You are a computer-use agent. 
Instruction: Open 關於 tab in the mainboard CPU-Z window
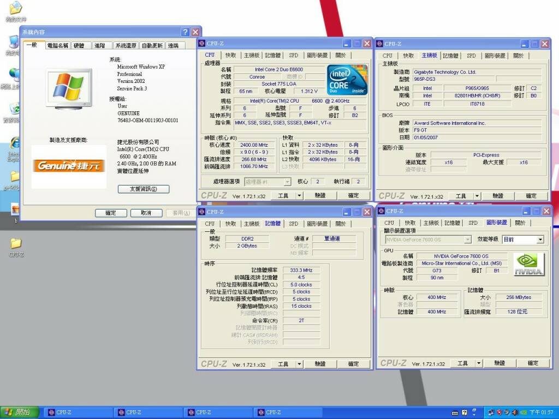tap(519, 56)
